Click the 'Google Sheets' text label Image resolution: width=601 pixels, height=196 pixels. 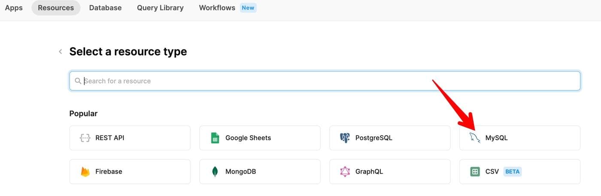[x=248, y=138]
